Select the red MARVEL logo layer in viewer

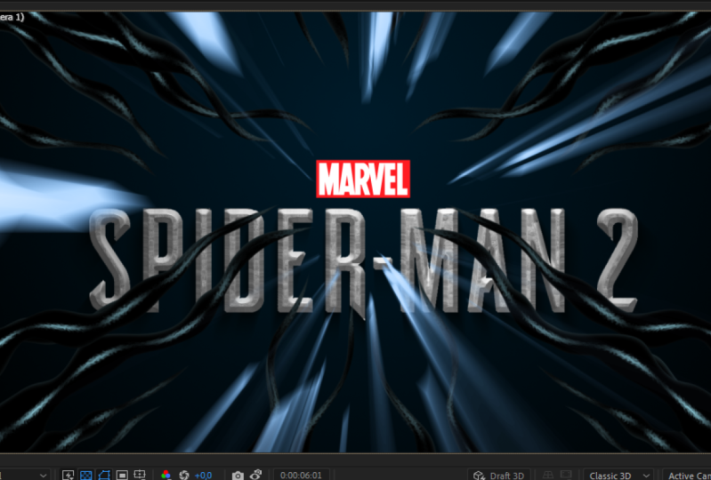tap(363, 179)
